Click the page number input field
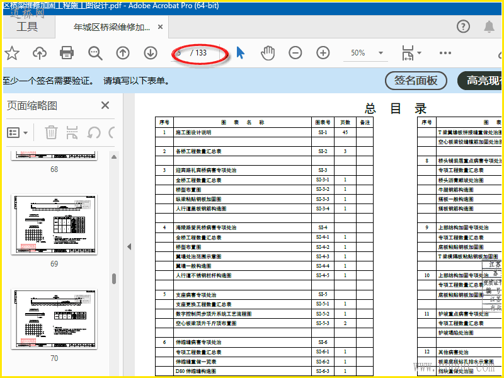Screen dimensions: 504x378 pyautogui.click(x=180, y=53)
